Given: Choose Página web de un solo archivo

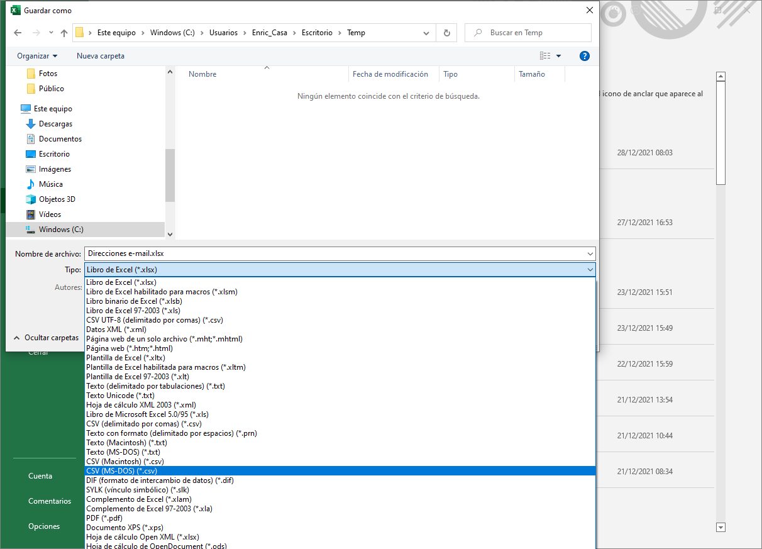Looking at the screenshot, I should [x=340, y=339].
